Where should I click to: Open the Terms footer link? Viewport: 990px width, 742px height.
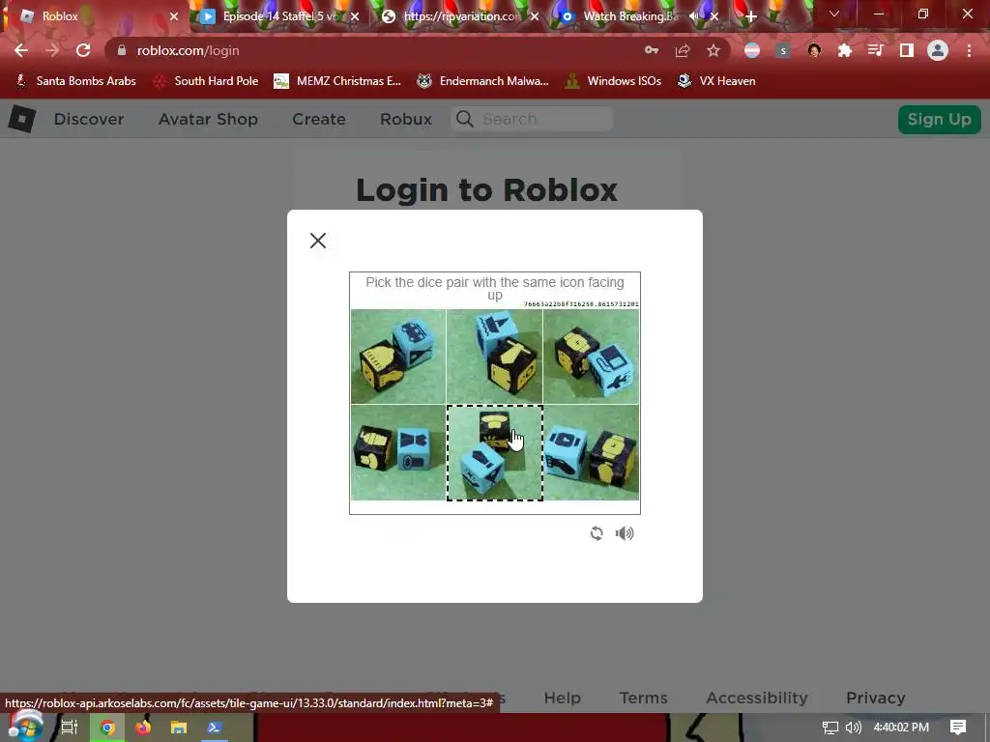pos(643,698)
